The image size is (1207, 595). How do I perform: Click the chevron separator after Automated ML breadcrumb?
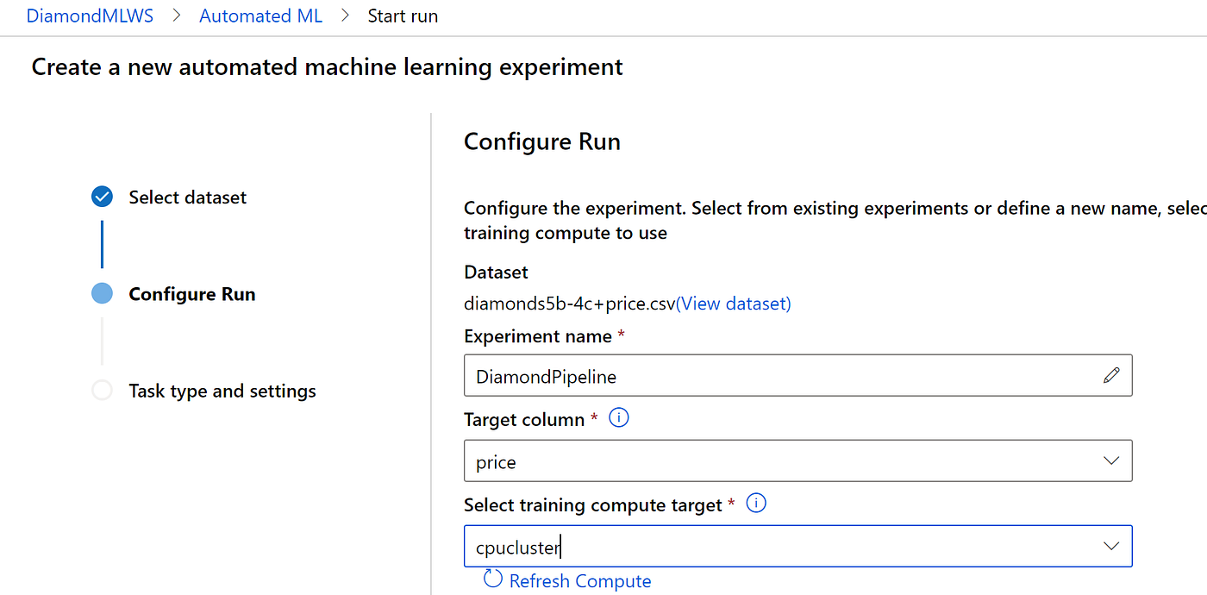[345, 16]
